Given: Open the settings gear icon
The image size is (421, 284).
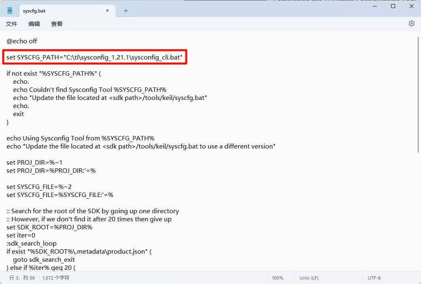Looking at the screenshot, I should click(411, 23).
